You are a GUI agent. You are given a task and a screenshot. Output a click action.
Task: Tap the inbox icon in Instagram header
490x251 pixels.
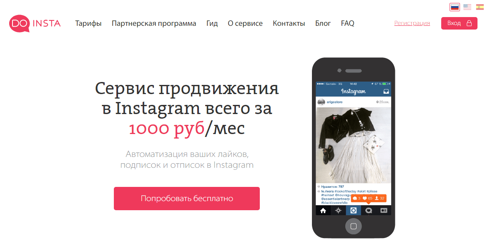386,92
